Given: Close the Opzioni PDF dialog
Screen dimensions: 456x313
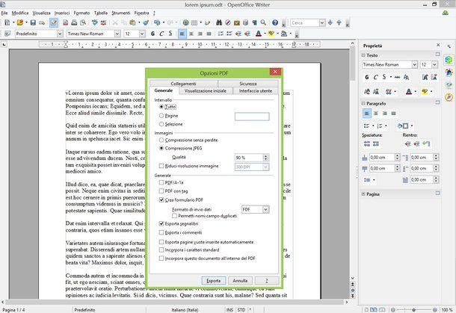Looking at the screenshot, I should [275, 72].
